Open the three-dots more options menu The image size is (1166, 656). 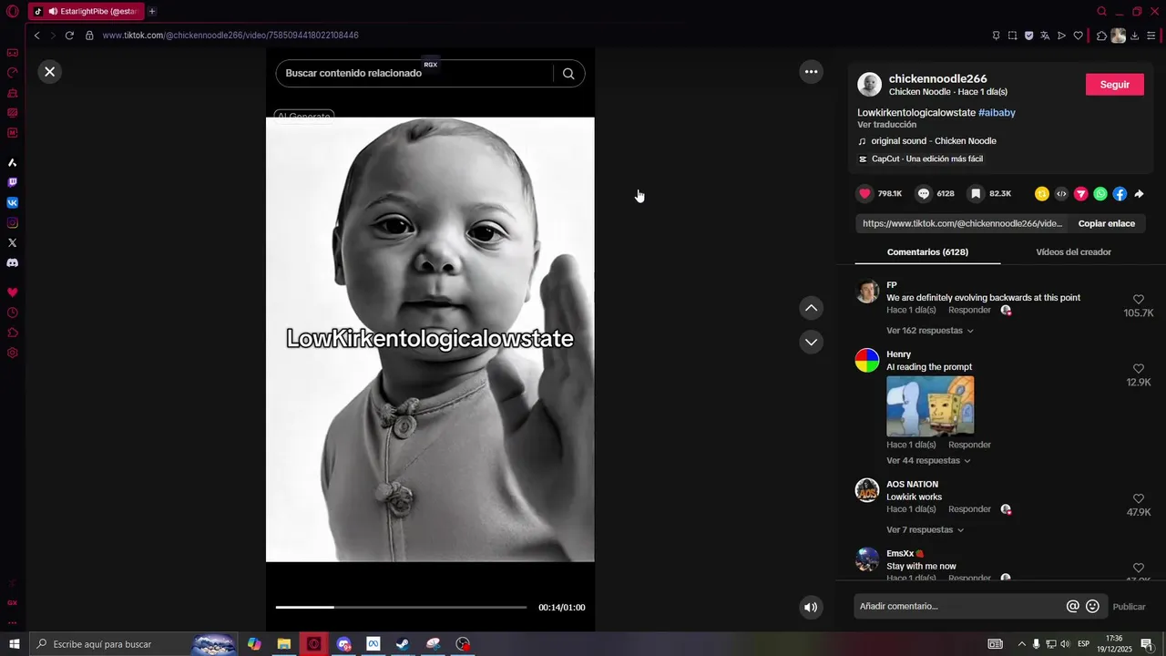811,72
